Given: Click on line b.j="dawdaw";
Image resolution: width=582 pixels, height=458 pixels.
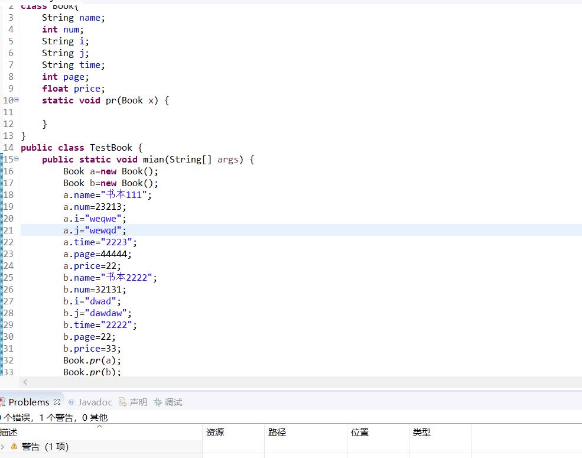Looking at the screenshot, I should [97, 313].
